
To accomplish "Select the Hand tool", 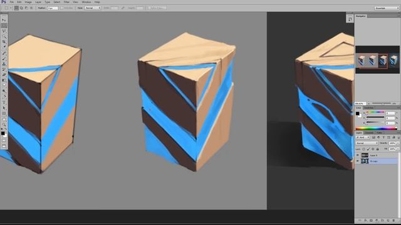I will pyautogui.click(x=4, y=119).
